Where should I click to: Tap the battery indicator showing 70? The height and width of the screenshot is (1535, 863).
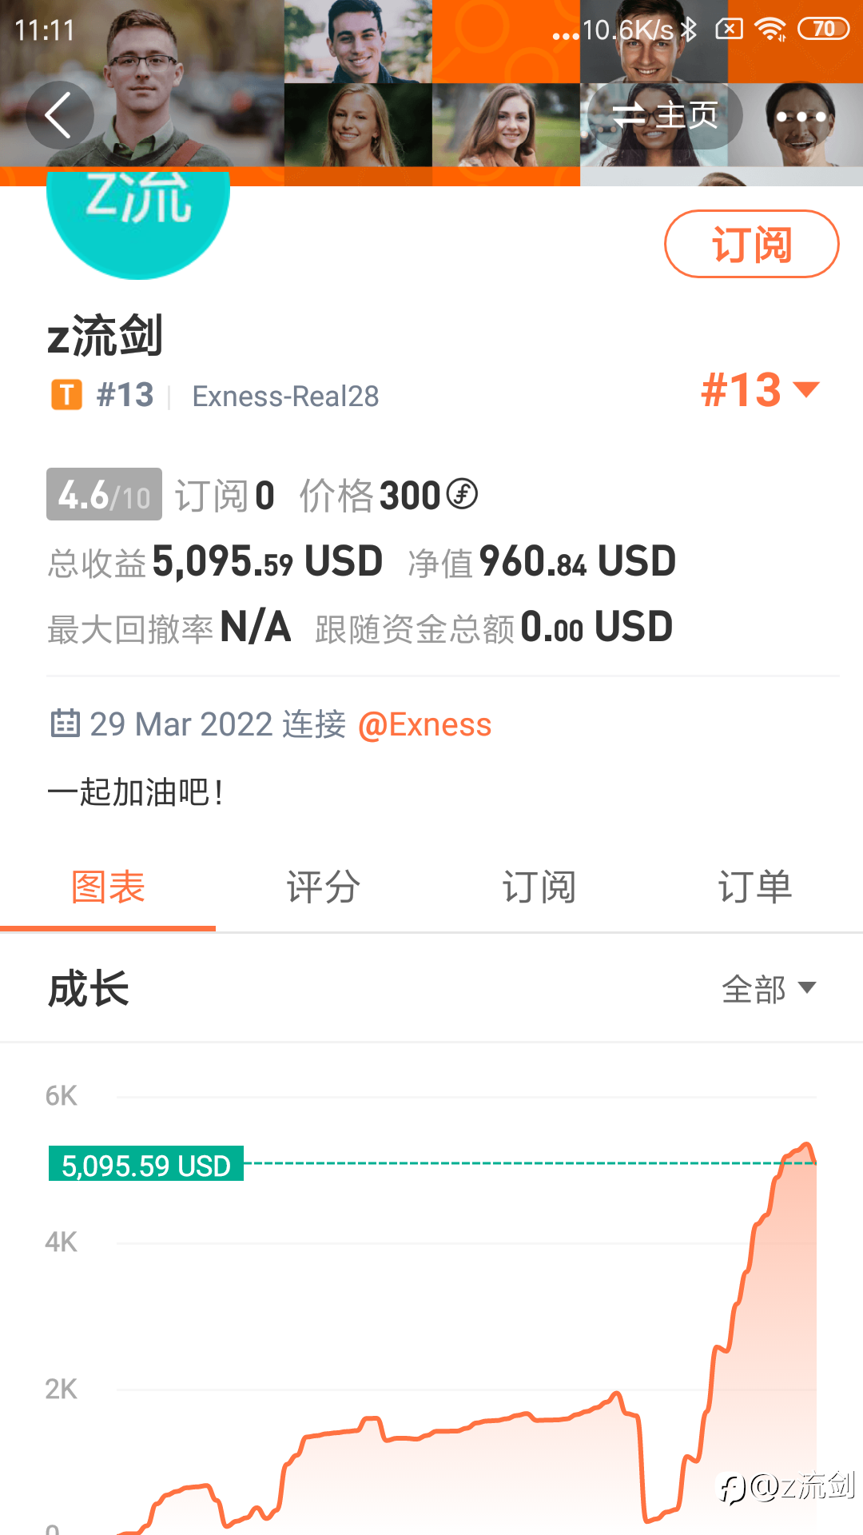[823, 30]
